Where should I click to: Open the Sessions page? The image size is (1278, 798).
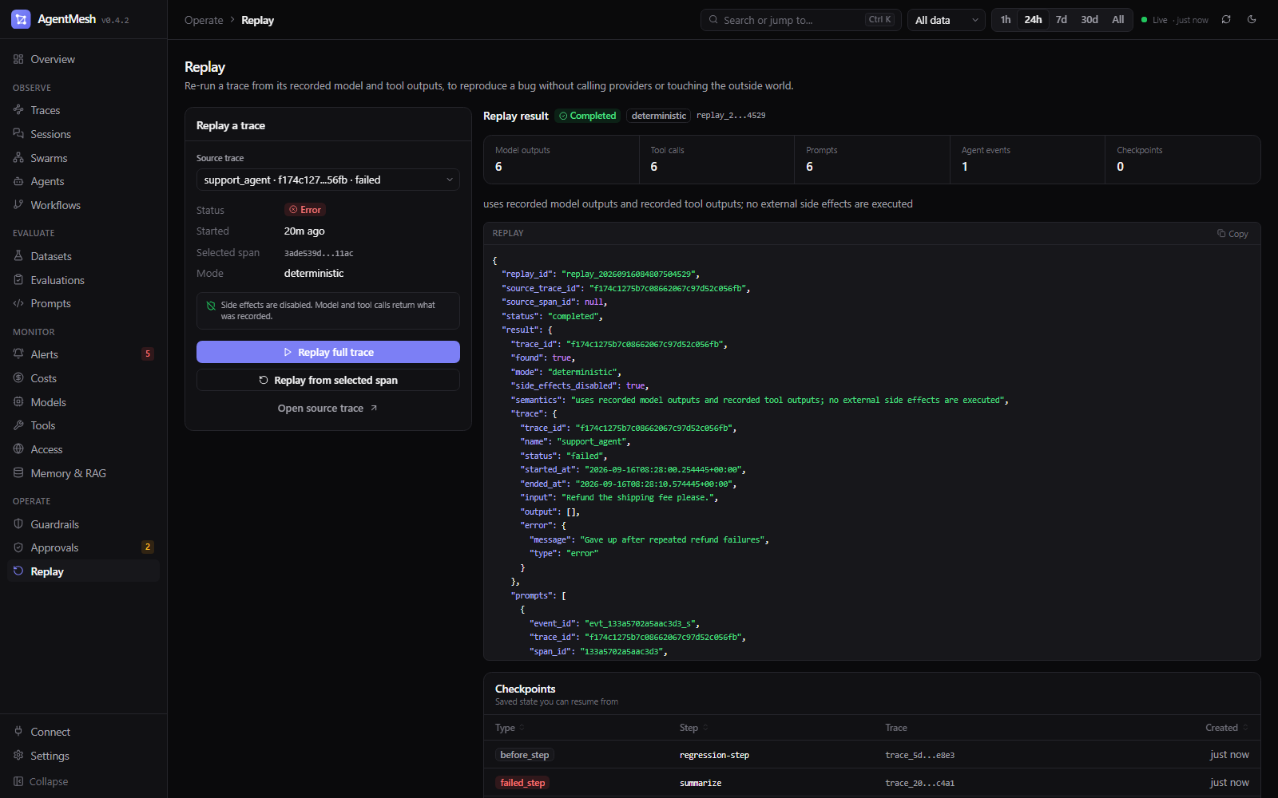83,134
